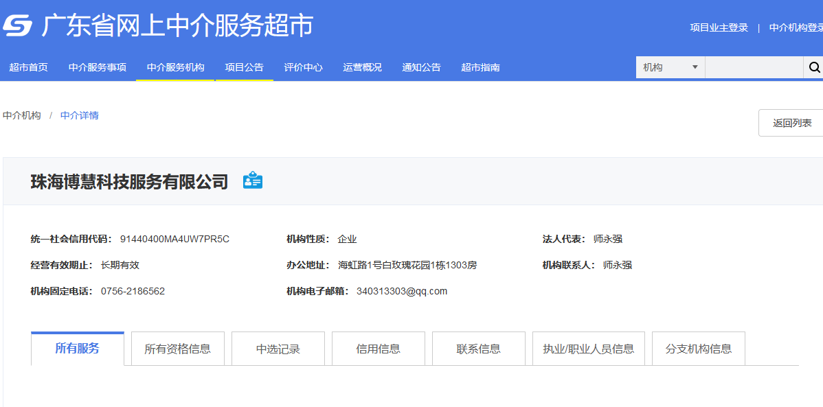
Task: Open 运营概况 navigation item
Action: pyautogui.click(x=362, y=67)
